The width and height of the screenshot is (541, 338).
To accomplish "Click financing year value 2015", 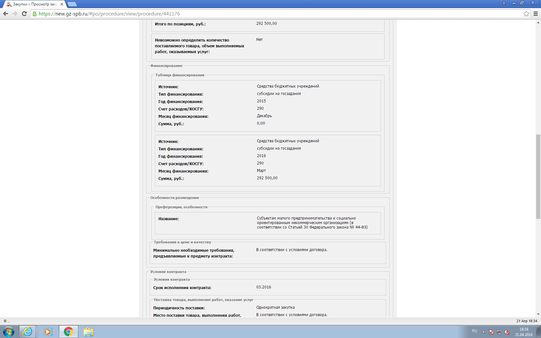I will [261, 101].
